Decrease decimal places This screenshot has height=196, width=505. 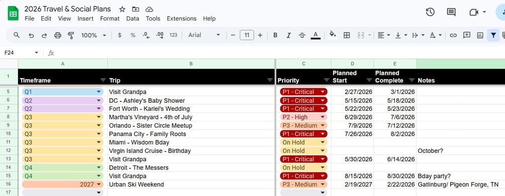(x=146, y=35)
